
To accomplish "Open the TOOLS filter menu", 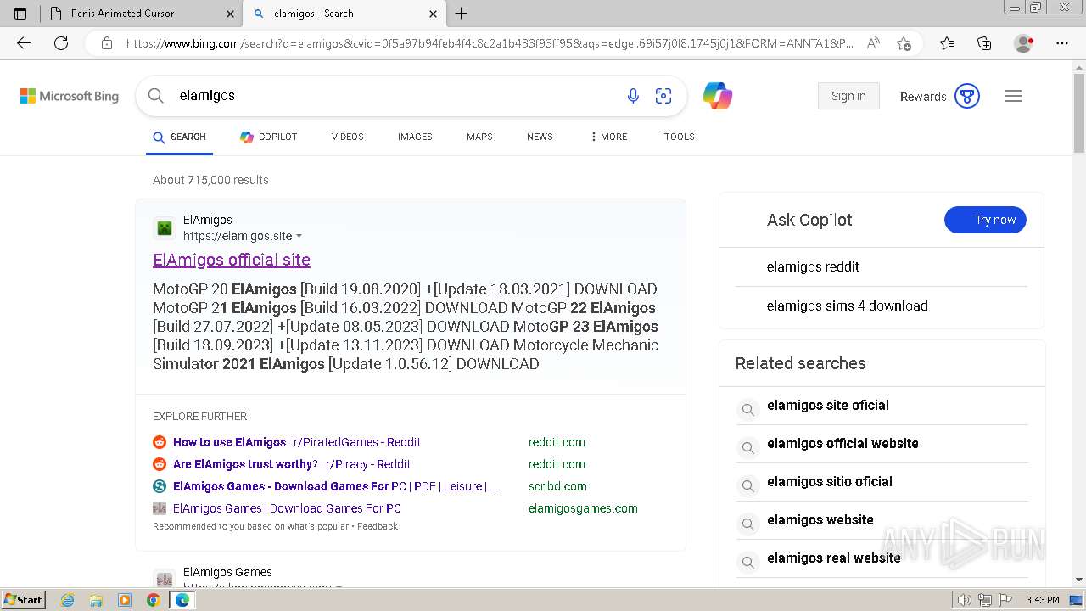I will tap(680, 137).
